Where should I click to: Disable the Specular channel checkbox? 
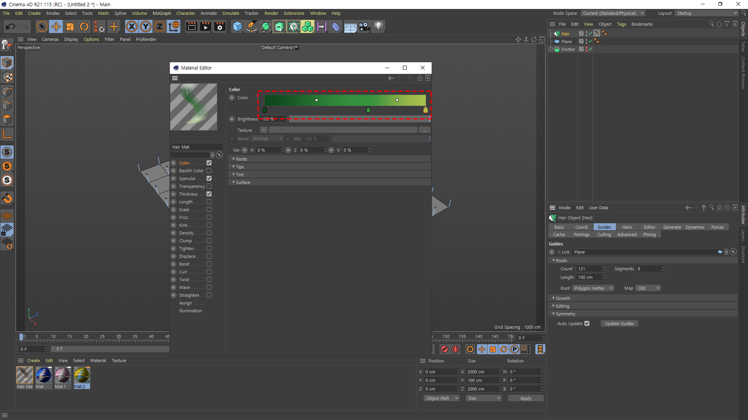point(209,178)
